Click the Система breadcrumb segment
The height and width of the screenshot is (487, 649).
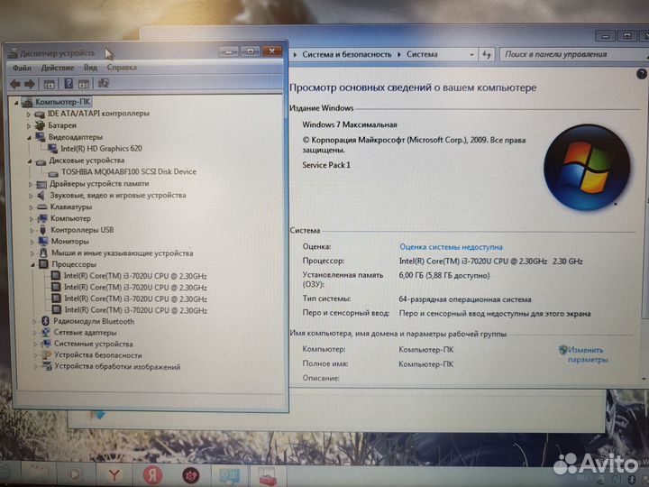422,54
